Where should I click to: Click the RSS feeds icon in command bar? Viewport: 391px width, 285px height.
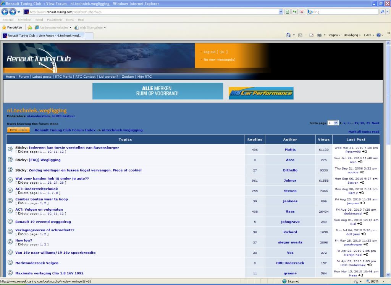(300, 35)
